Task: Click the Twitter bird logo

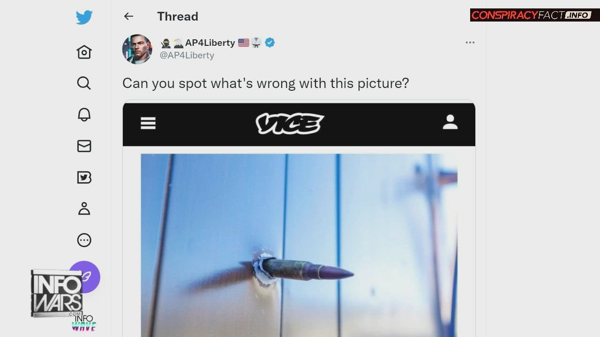Action: coord(84,17)
